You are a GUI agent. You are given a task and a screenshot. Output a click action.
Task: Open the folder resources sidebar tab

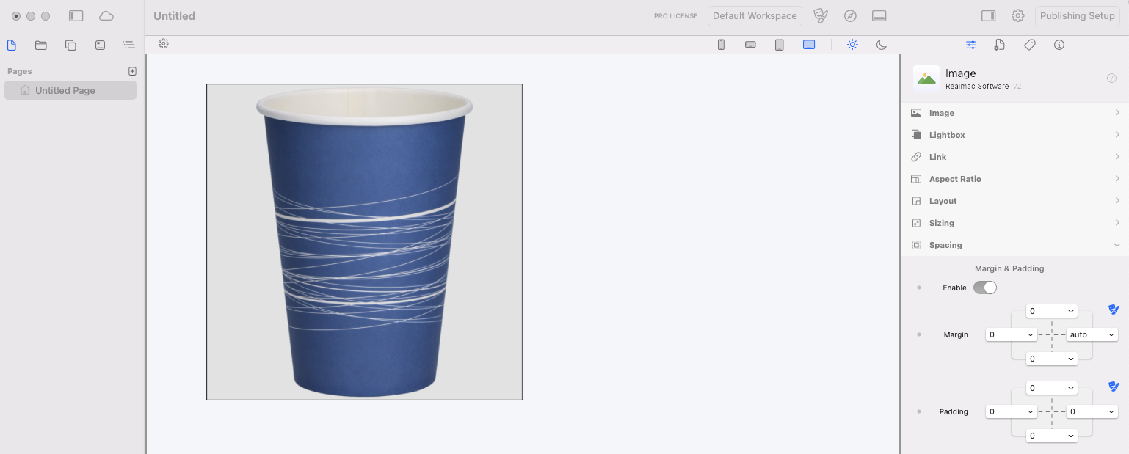tap(41, 45)
